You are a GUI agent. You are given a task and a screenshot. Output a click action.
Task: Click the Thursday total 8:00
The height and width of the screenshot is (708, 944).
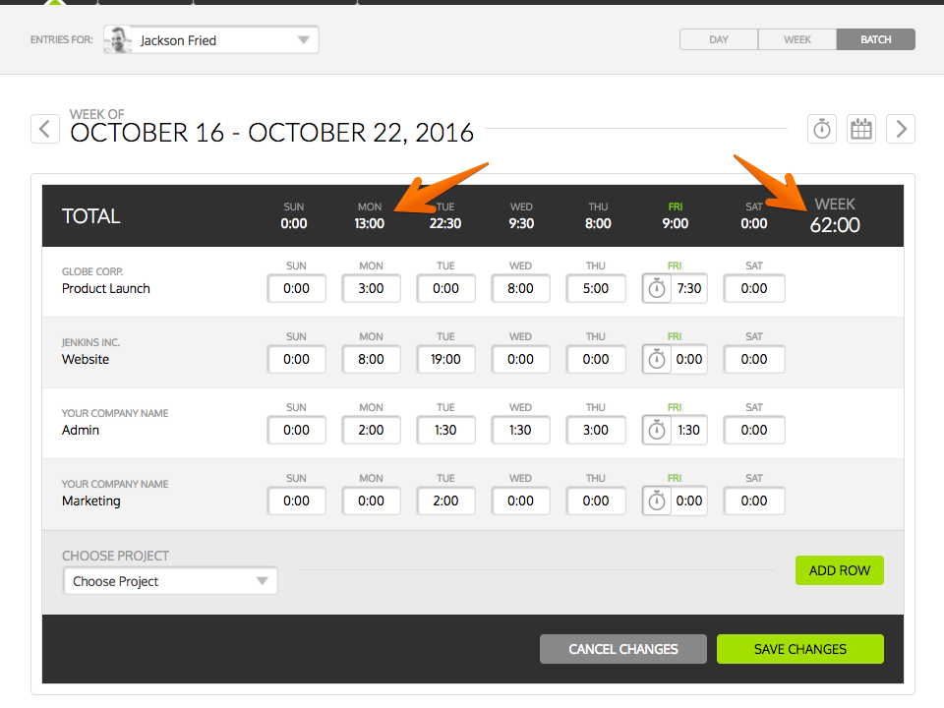click(x=598, y=224)
